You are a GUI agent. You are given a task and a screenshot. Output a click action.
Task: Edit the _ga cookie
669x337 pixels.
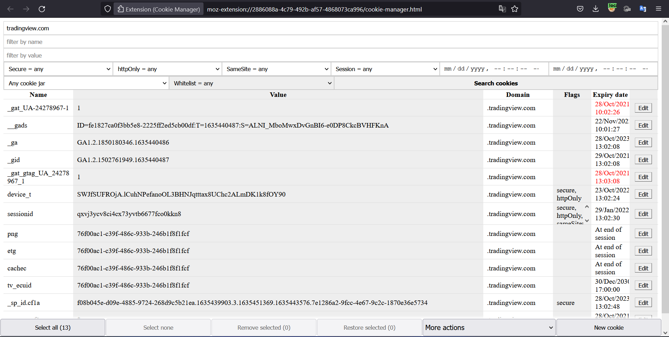pyautogui.click(x=643, y=143)
